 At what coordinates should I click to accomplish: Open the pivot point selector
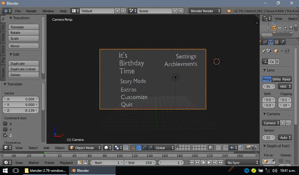pos(118,148)
